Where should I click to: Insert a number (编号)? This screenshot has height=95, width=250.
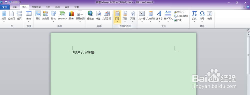pyautogui.click(x=210, y=16)
